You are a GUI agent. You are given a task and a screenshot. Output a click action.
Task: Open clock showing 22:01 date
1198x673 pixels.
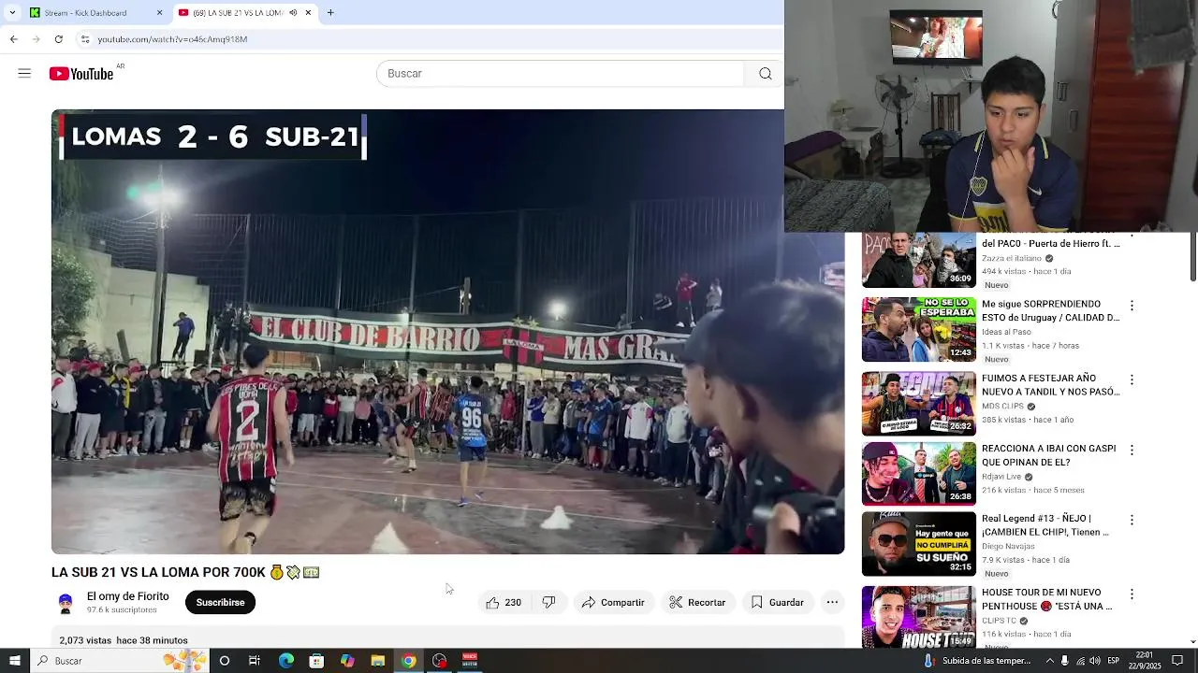coord(1145,661)
